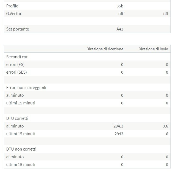Select the 35b profile value
The width and height of the screenshot is (176, 172).
click(x=120, y=6)
